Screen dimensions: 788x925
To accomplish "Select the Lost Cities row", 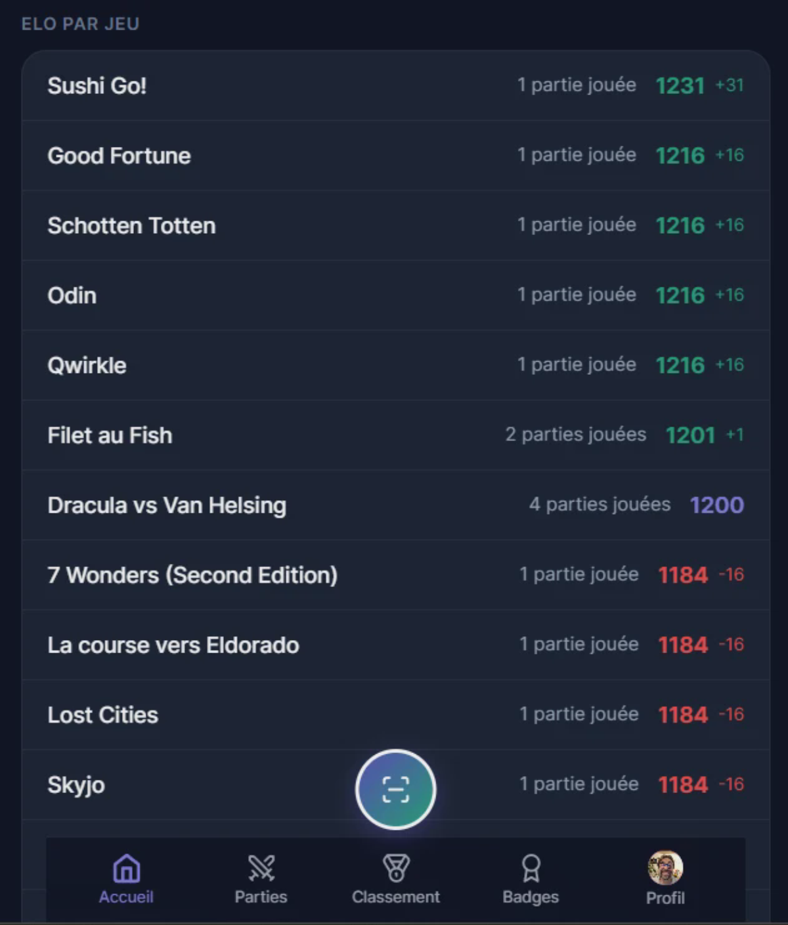I will click(x=396, y=715).
